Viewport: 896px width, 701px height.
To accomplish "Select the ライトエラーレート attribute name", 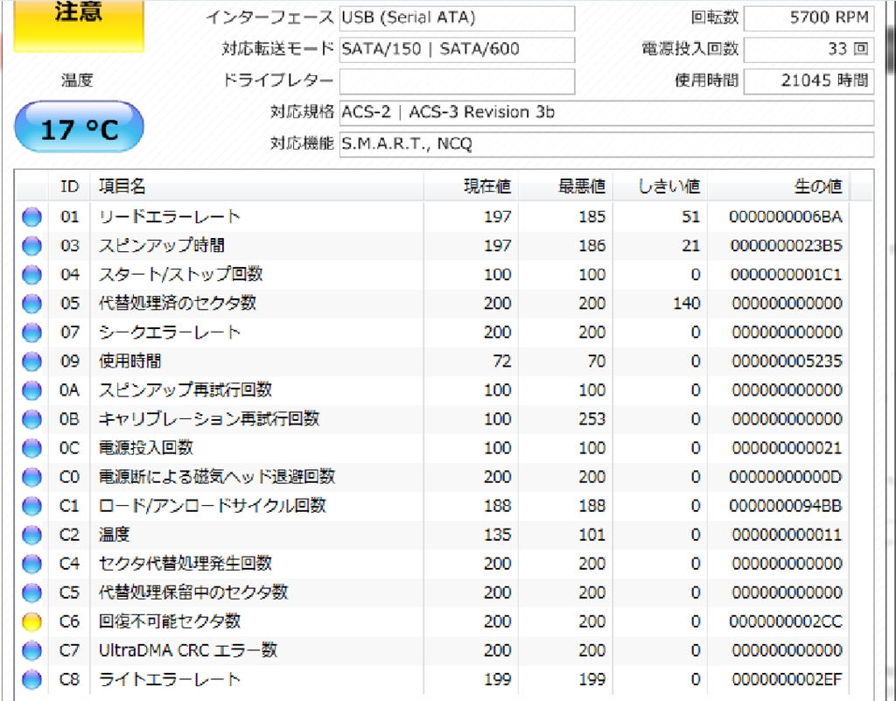I will point(169,679).
